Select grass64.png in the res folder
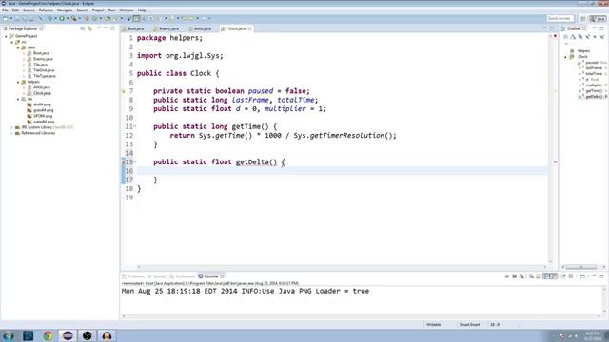Screen dimensions: 609x342 pyautogui.click(x=43, y=110)
